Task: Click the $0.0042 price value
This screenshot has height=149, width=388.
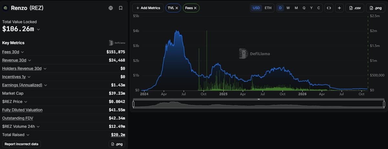Action: [x=117, y=102]
